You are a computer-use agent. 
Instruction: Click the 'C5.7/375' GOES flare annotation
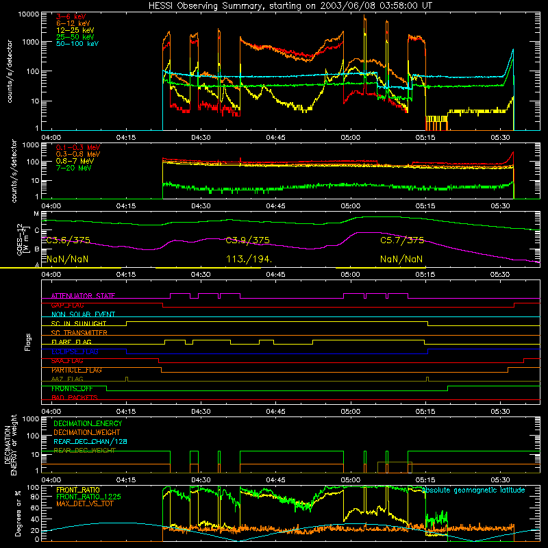click(402, 240)
